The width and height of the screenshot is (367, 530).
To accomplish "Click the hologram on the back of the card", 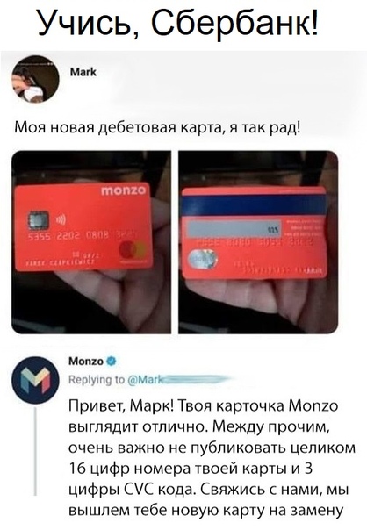I will point(204,259).
